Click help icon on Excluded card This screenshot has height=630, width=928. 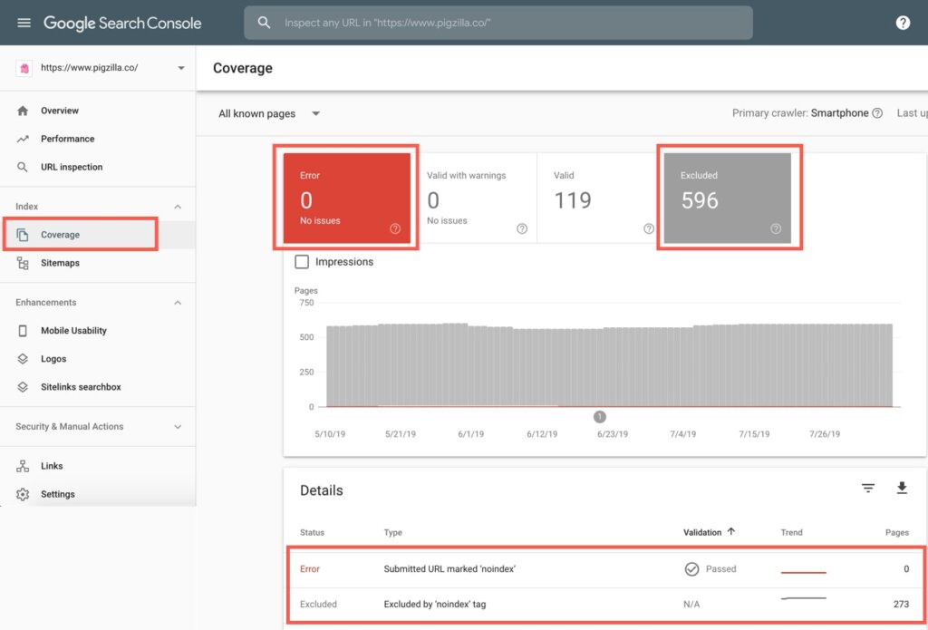pyautogui.click(x=776, y=229)
